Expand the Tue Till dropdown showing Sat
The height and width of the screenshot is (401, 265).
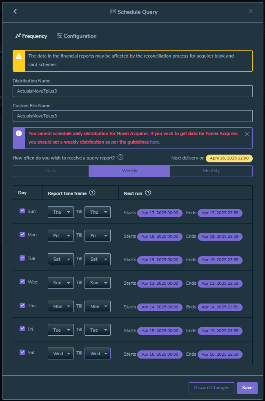98,259
